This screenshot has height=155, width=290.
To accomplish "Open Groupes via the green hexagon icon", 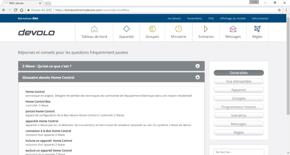I will coord(152,29).
